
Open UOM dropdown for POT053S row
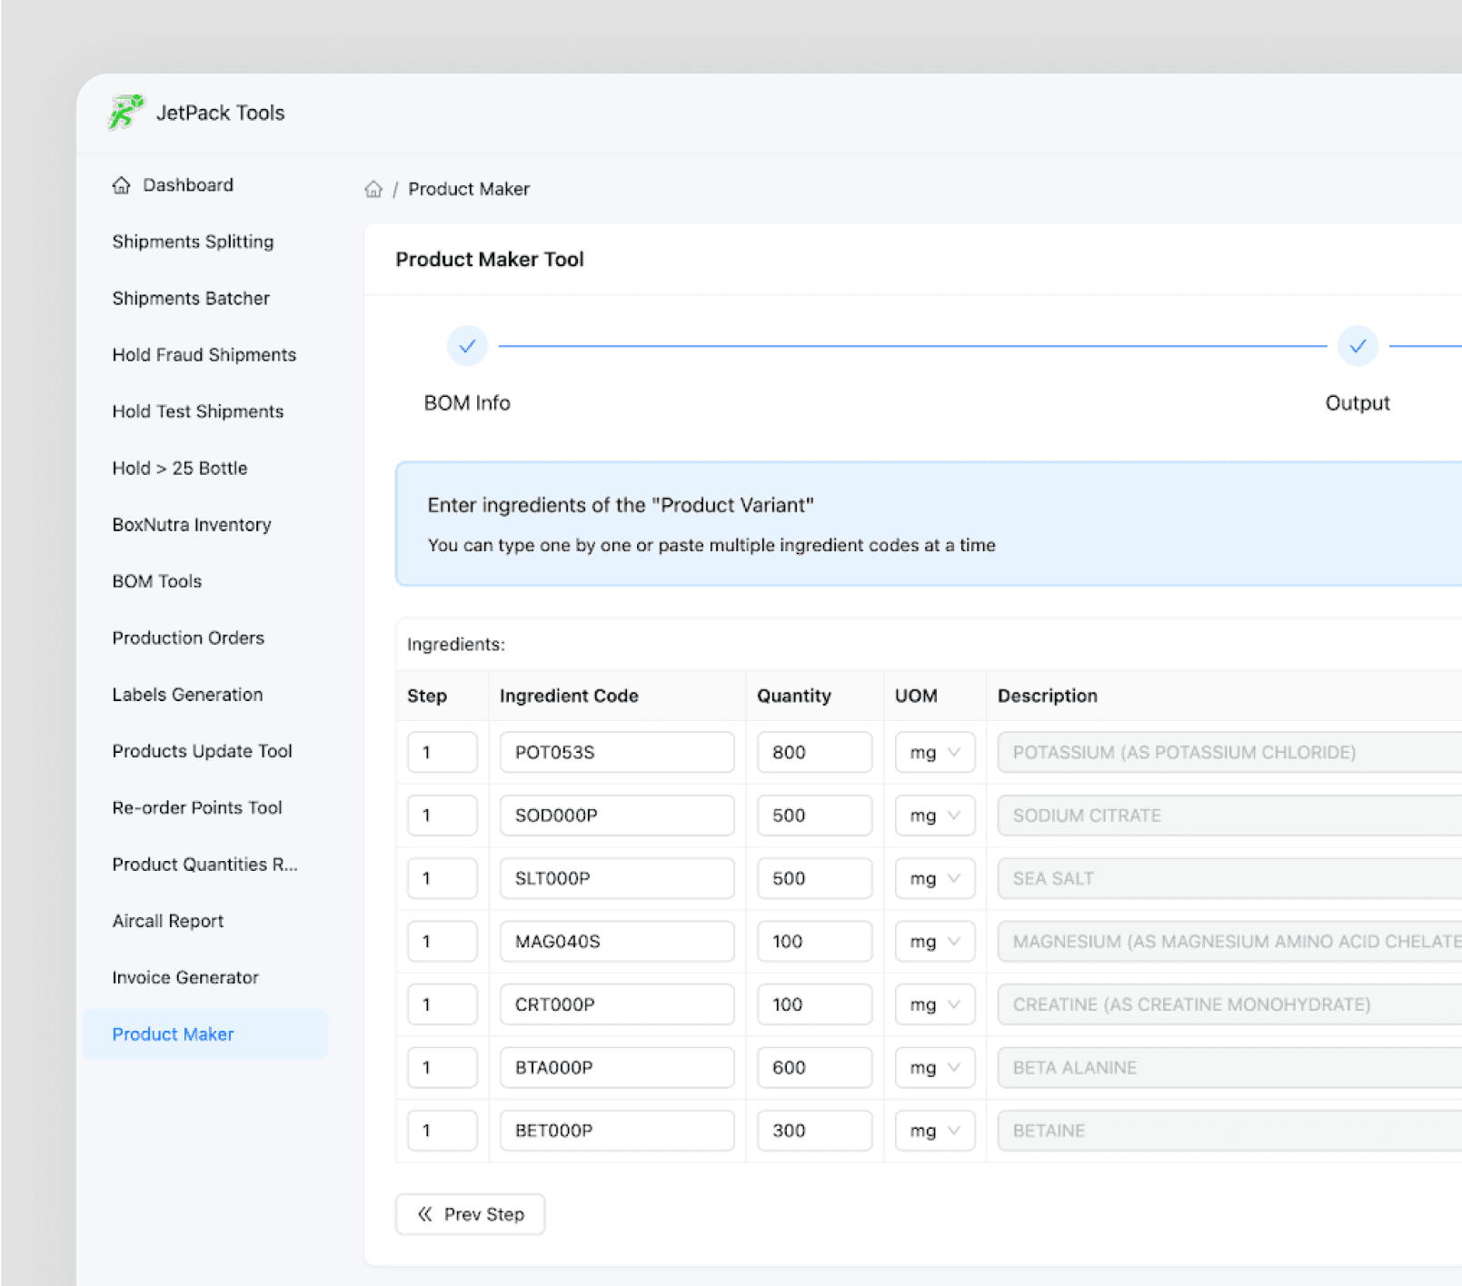(934, 752)
